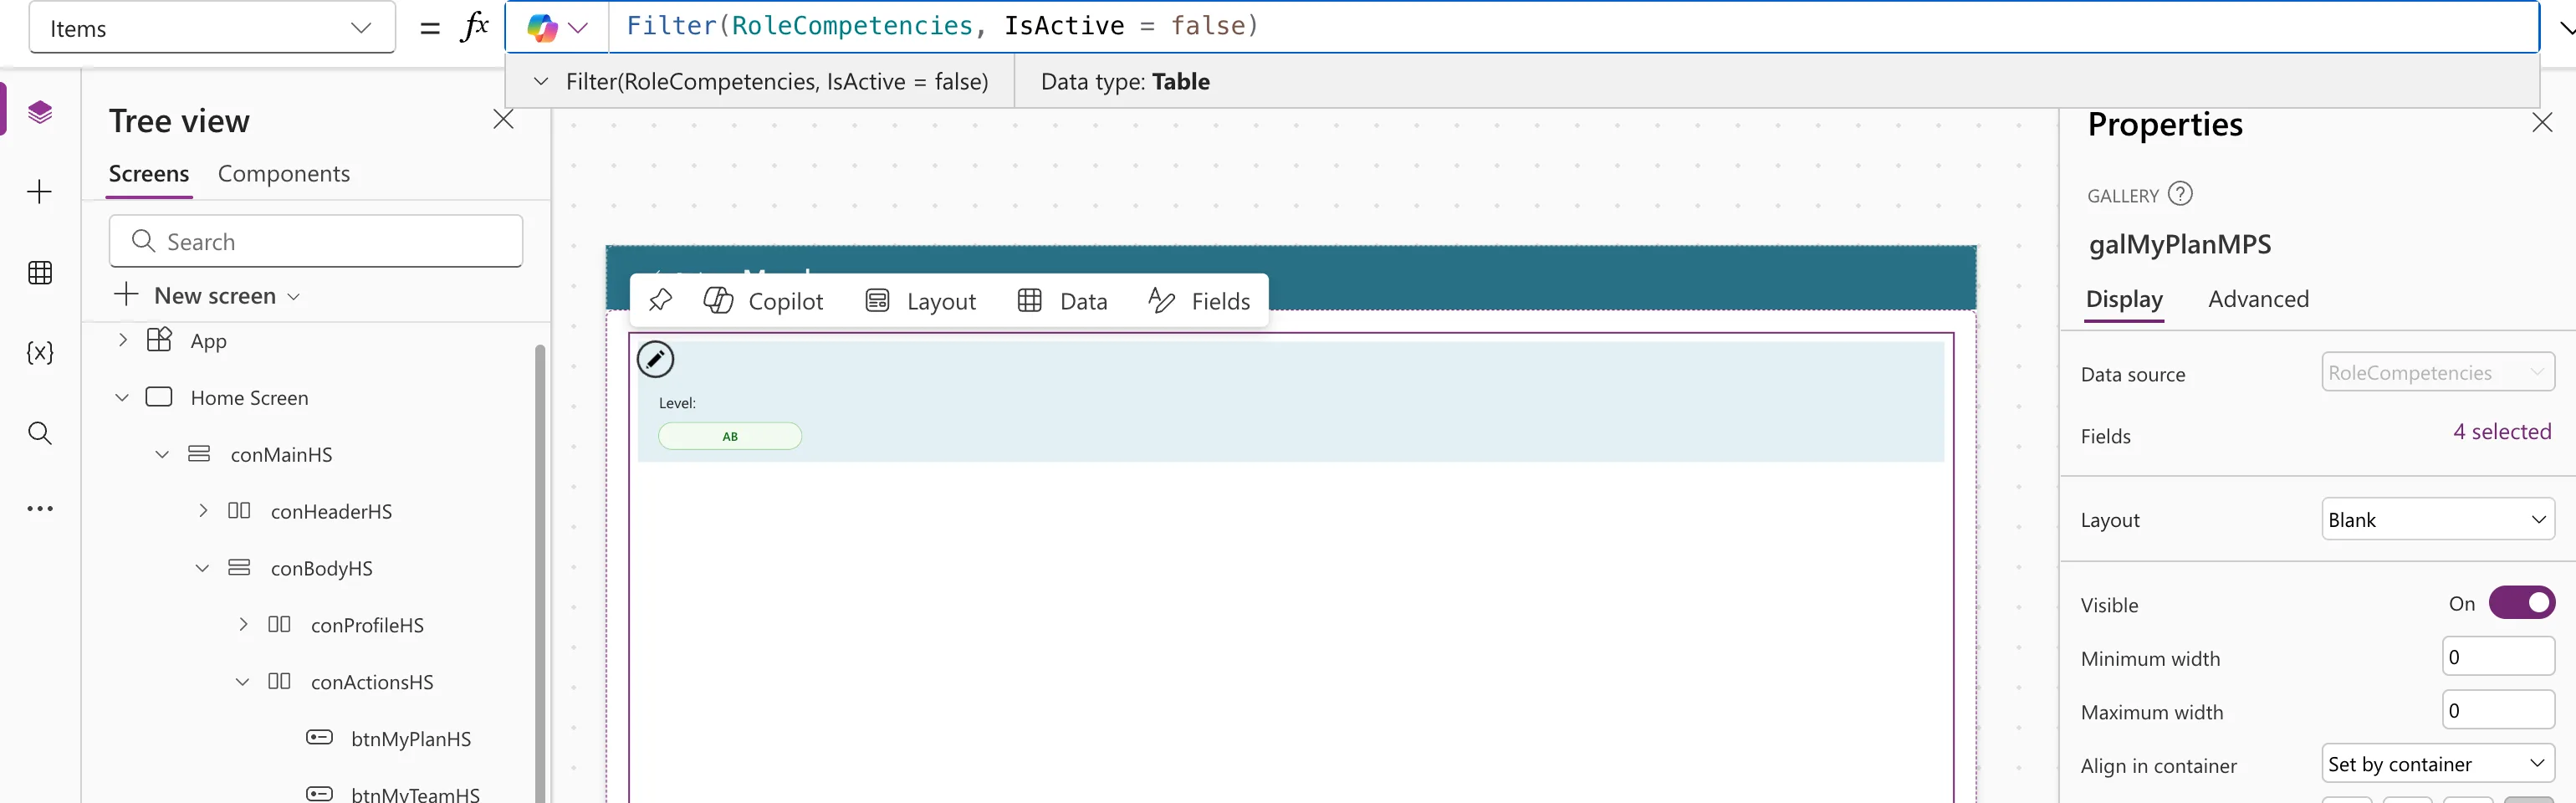Click the gallery edit pencil icon
Screen dimensions: 2576x803
click(x=656, y=359)
